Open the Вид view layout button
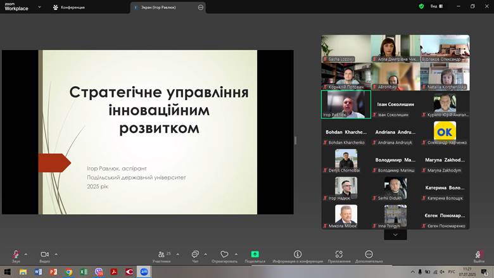The width and height of the screenshot is (494, 278). point(436,6)
